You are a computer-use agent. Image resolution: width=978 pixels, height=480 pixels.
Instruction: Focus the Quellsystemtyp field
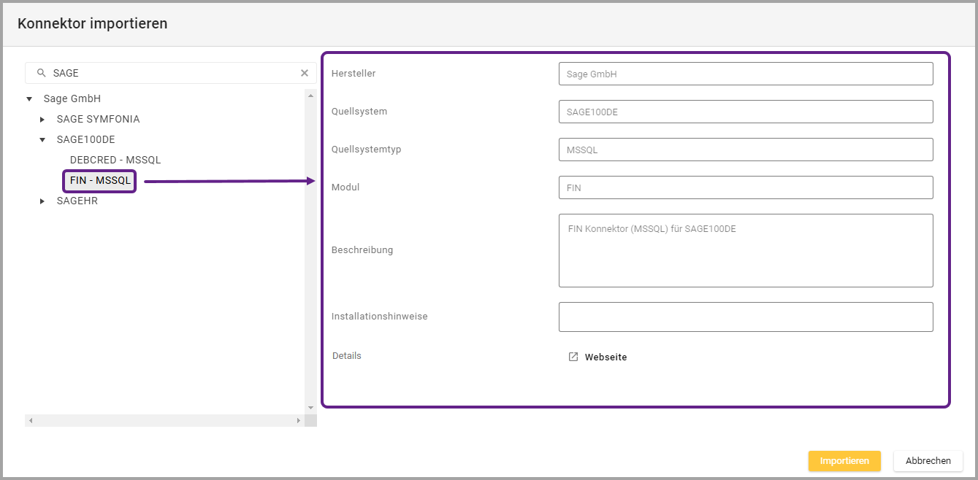pyautogui.click(x=746, y=150)
